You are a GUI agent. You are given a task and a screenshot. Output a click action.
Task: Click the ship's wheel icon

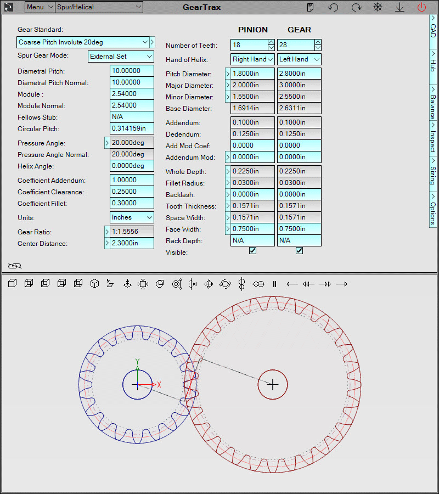tap(378, 7)
